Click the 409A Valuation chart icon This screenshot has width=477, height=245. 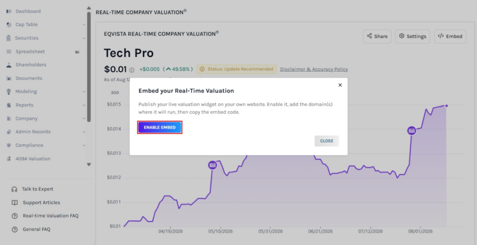pos(9,159)
